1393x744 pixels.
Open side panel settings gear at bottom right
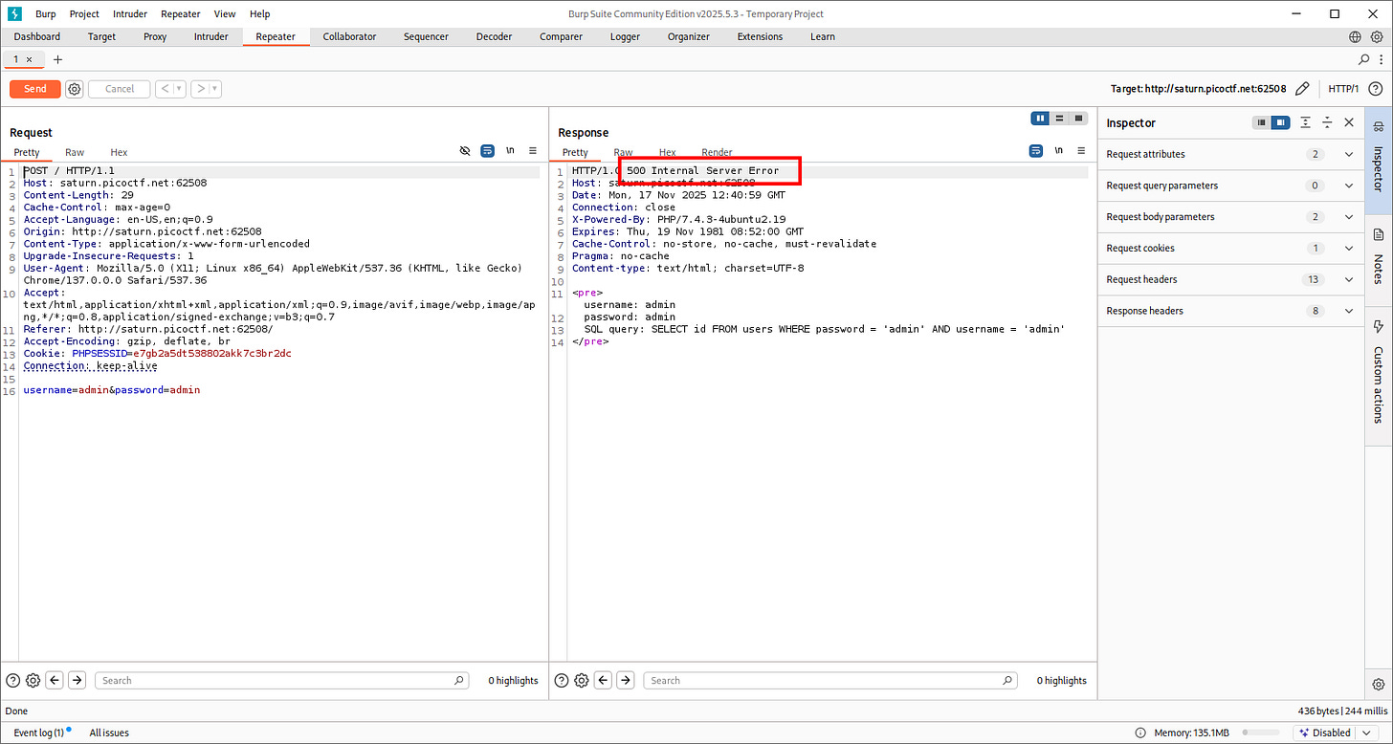click(x=1379, y=685)
